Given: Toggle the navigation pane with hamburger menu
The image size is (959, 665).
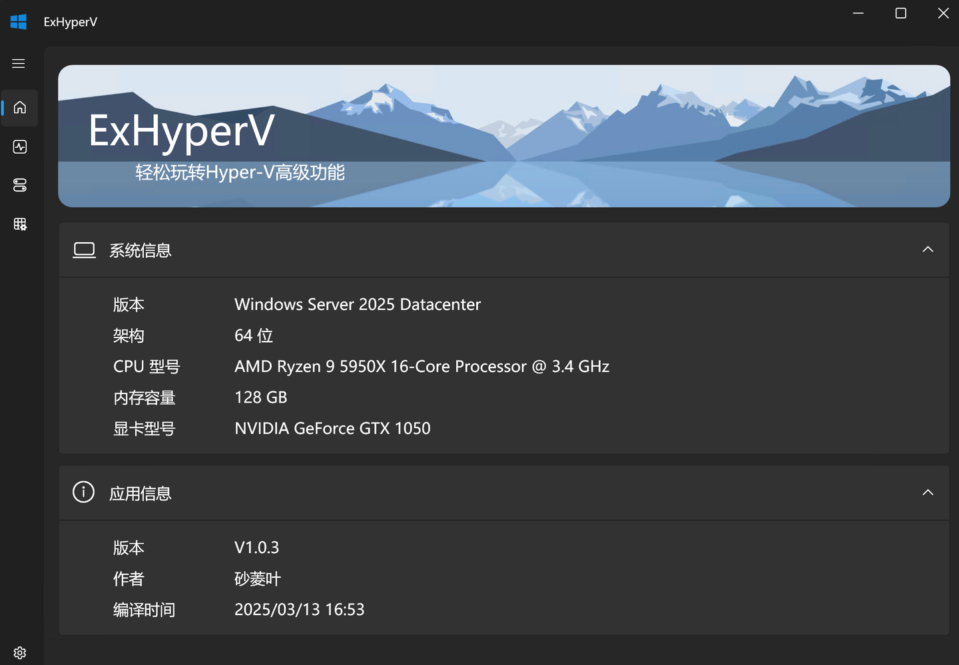Looking at the screenshot, I should (x=18, y=63).
